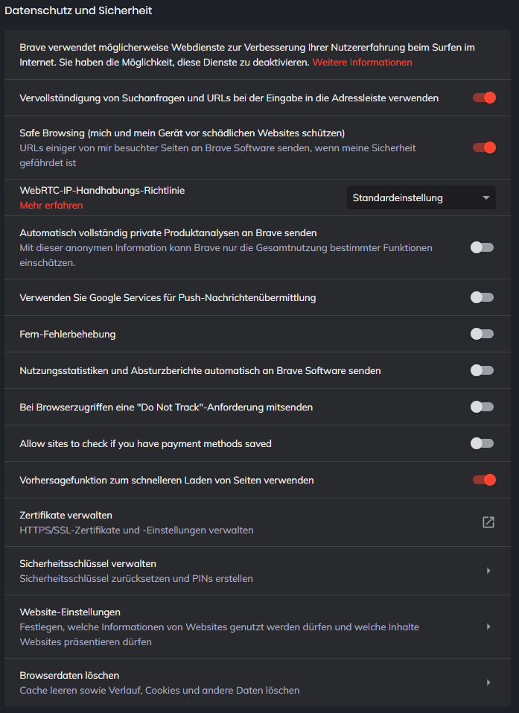
Task: Open Browserdaten löschen entry
Action: [x=223, y=682]
